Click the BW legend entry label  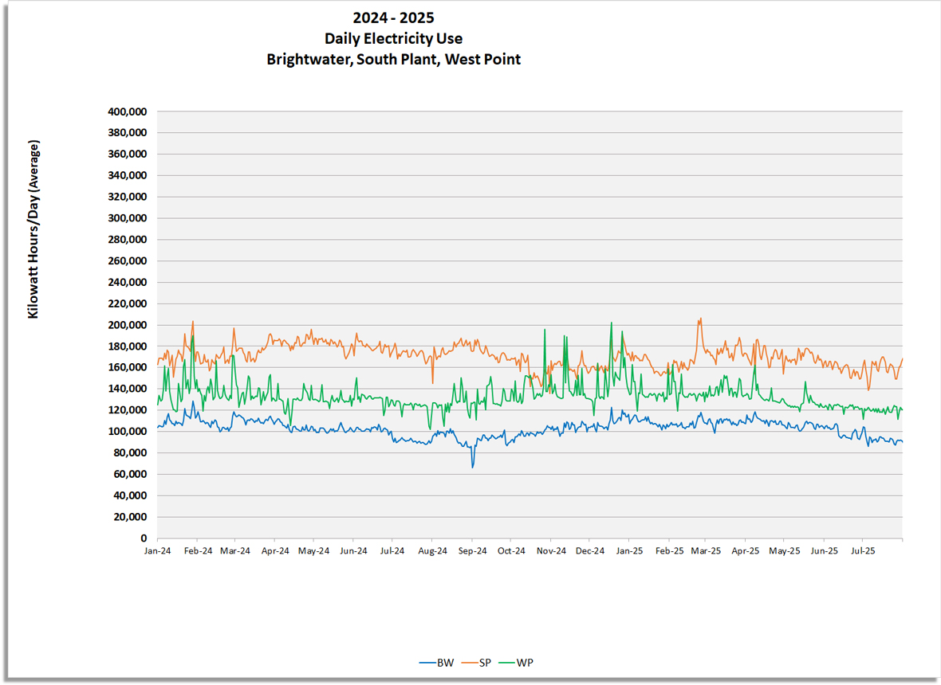click(x=445, y=663)
